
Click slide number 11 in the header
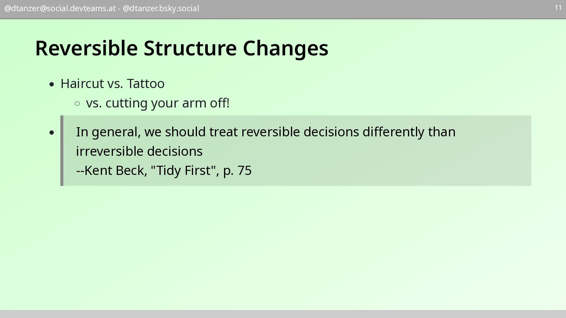(x=558, y=8)
